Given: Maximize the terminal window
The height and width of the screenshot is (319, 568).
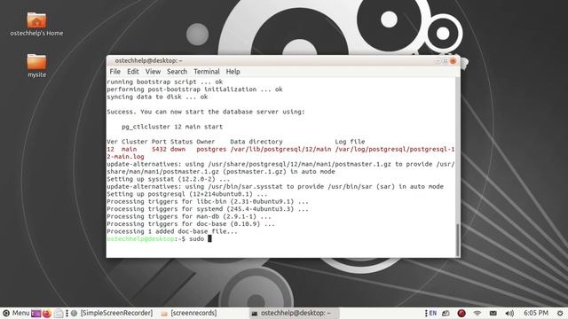Looking at the screenshot, I should tap(446, 61).
